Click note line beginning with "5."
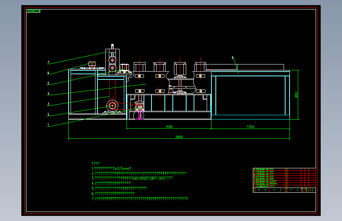 [x=119, y=188]
